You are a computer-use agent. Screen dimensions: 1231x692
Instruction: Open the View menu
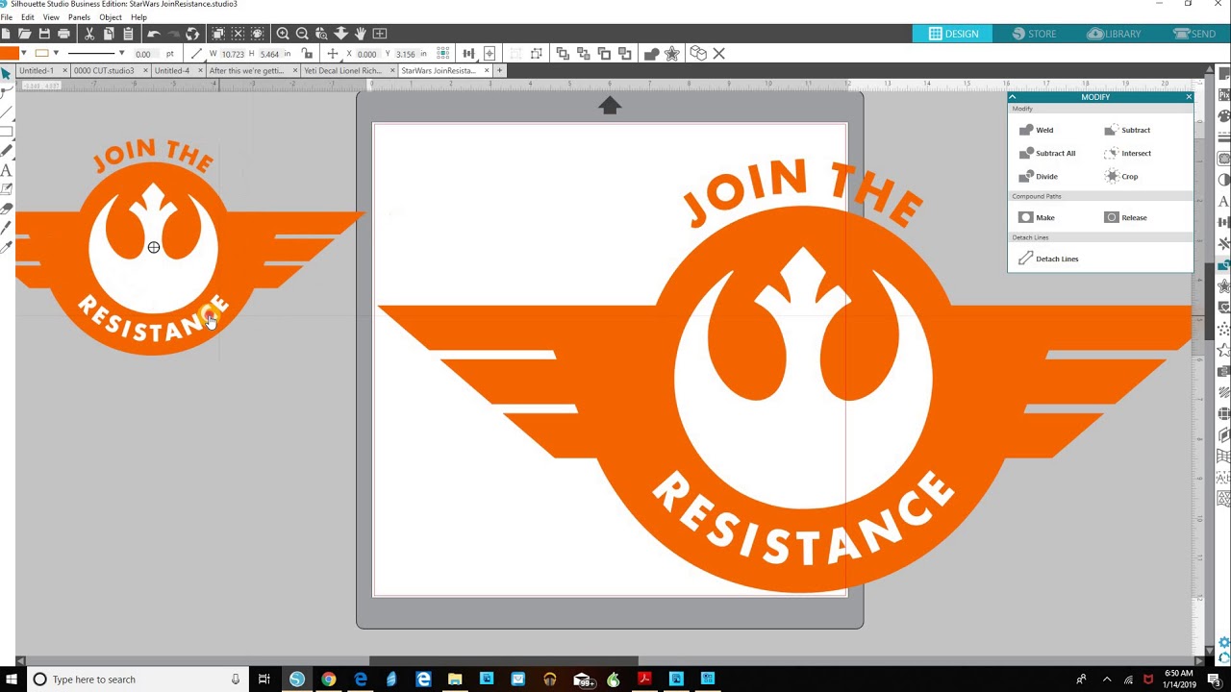(x=51, y=17)
